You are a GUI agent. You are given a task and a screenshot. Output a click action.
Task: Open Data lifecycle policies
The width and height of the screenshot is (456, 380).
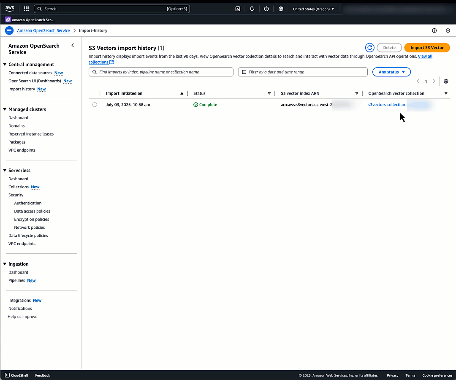[x=28, y=236]
